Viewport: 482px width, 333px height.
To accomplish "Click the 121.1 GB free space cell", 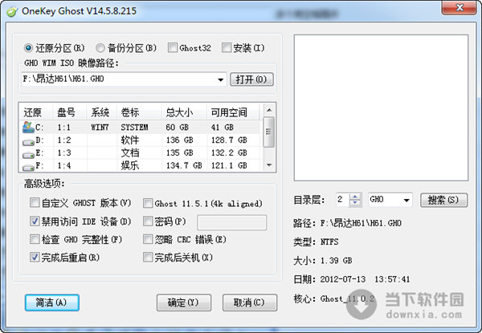I will [x=229, y=166].
